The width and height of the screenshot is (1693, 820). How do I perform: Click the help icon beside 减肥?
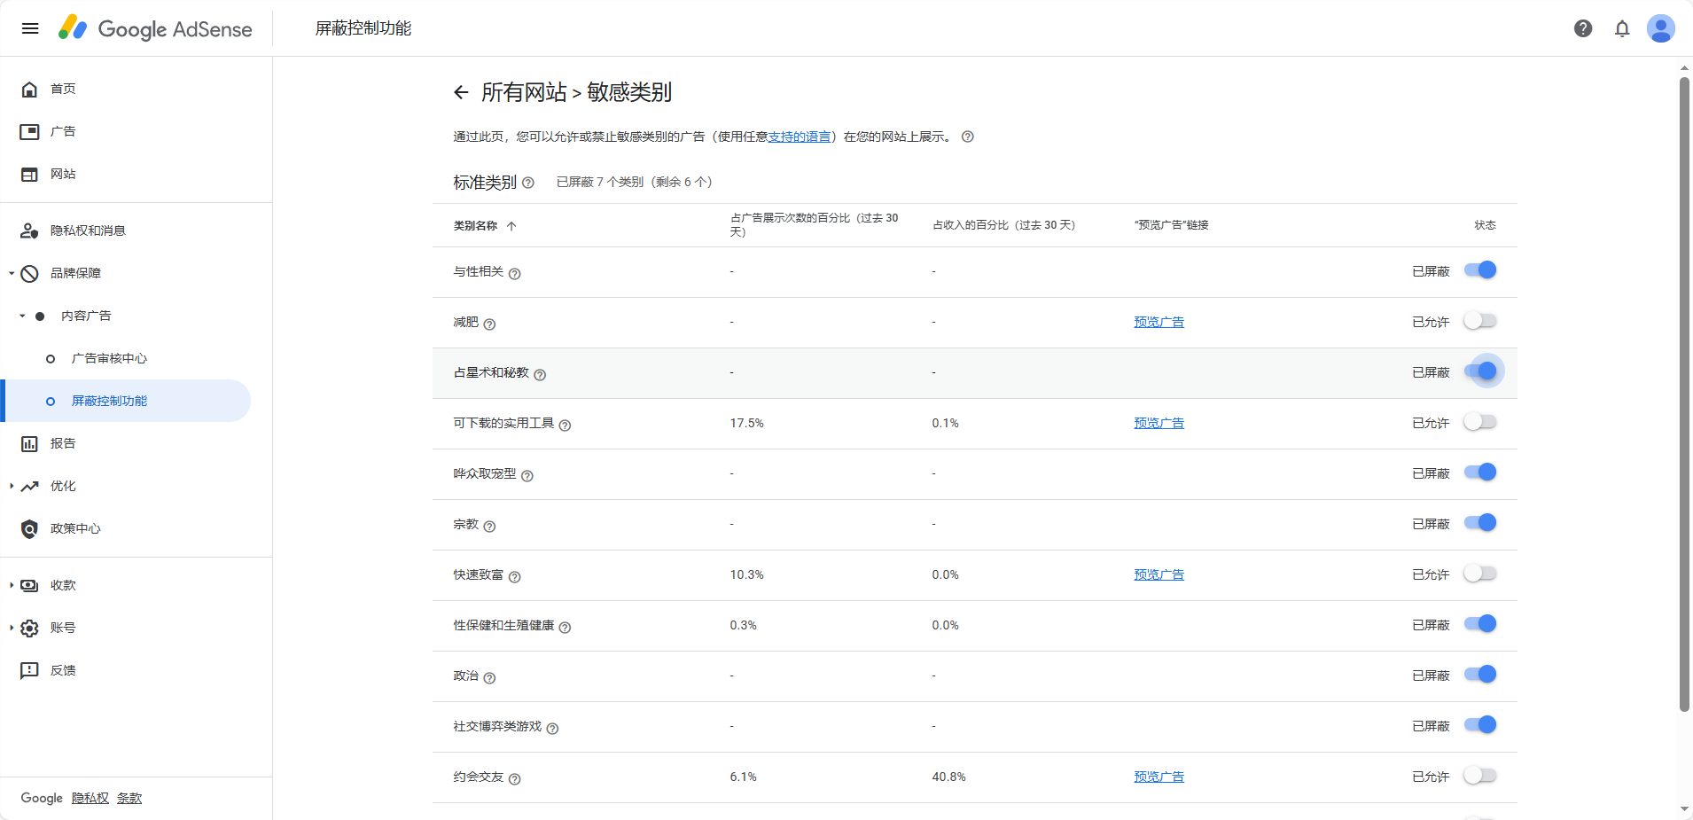(489, 324)
